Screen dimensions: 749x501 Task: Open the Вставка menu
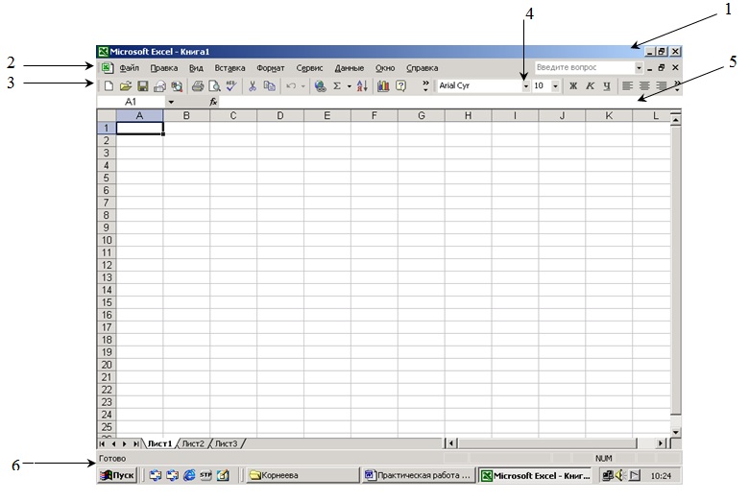click(230, 68)
